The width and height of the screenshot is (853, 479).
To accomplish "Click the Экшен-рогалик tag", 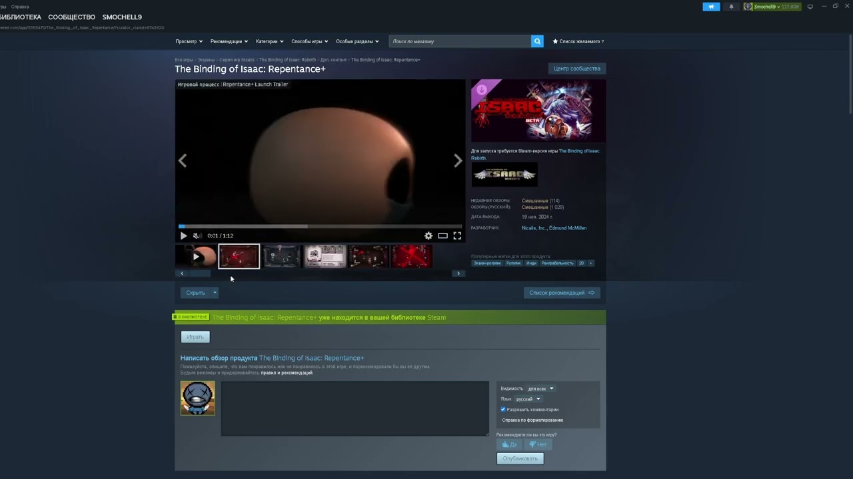I will tap(487, 263).
